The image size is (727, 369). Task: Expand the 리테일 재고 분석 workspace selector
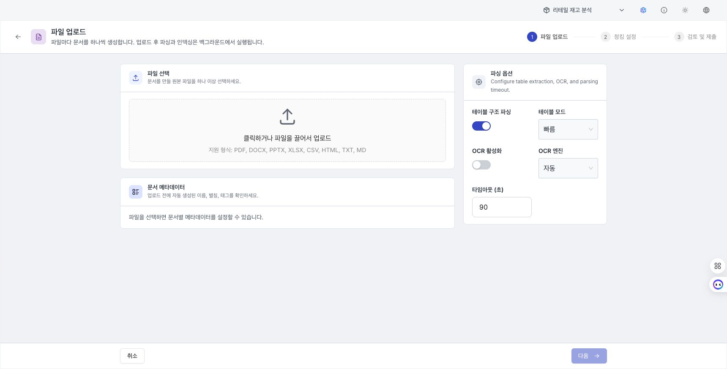[584, 10]
